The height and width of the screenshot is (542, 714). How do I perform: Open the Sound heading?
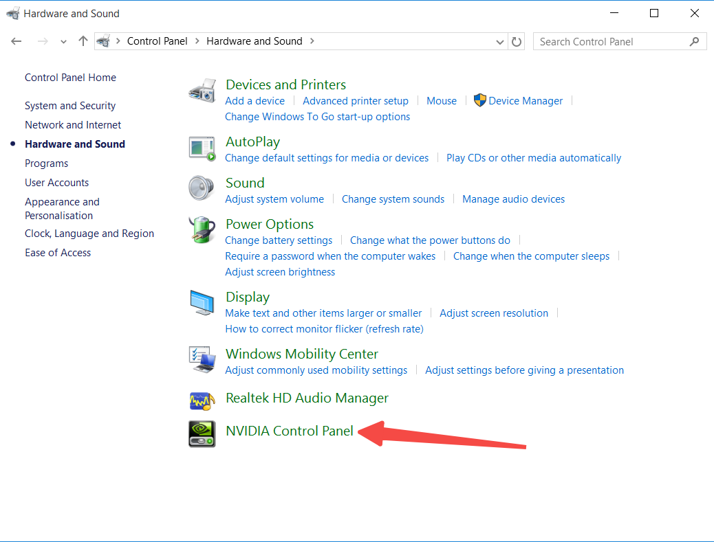click(245, 183)
